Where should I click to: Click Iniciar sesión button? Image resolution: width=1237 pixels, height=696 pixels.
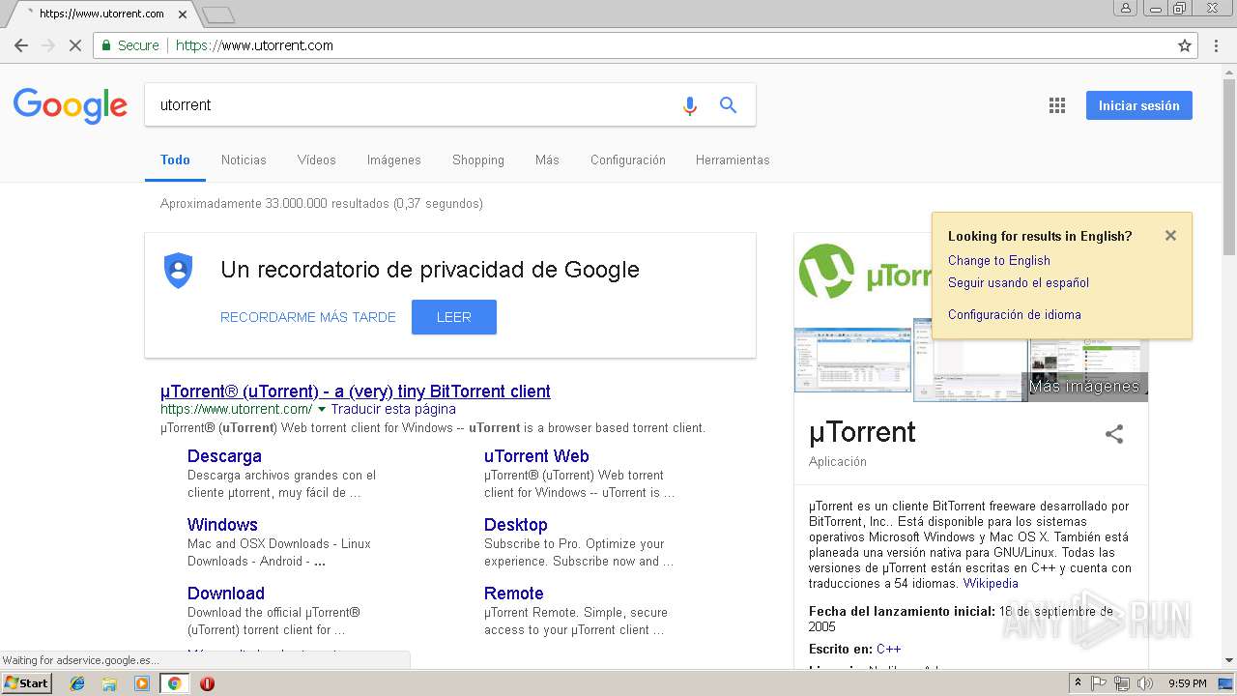[x=1139, y=105]
